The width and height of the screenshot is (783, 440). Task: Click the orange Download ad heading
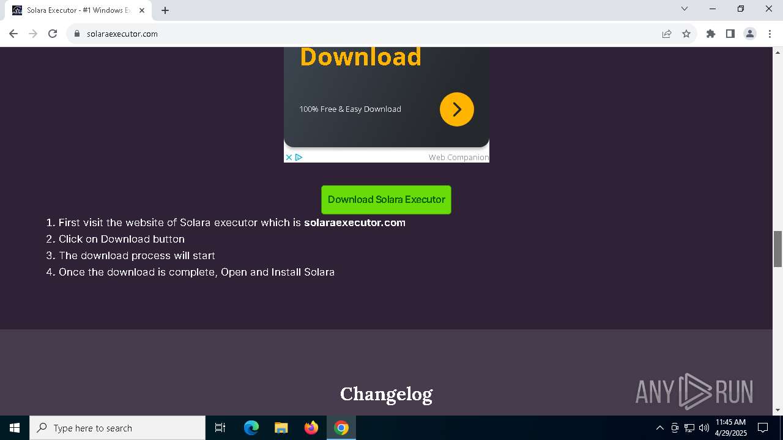[360, 57]
